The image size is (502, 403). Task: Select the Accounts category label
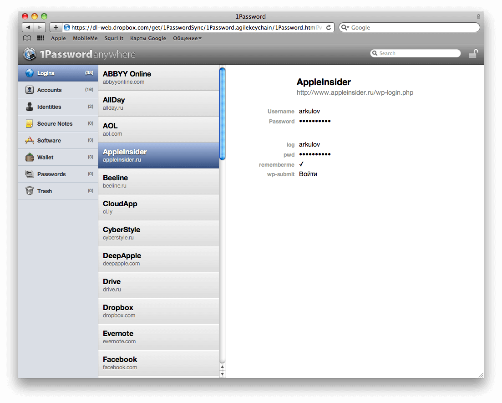coord(49,90)
